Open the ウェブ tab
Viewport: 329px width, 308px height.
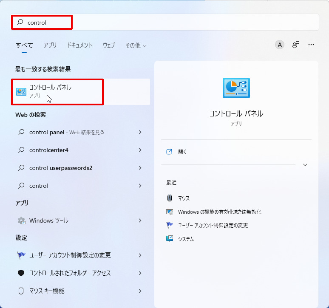109,45
